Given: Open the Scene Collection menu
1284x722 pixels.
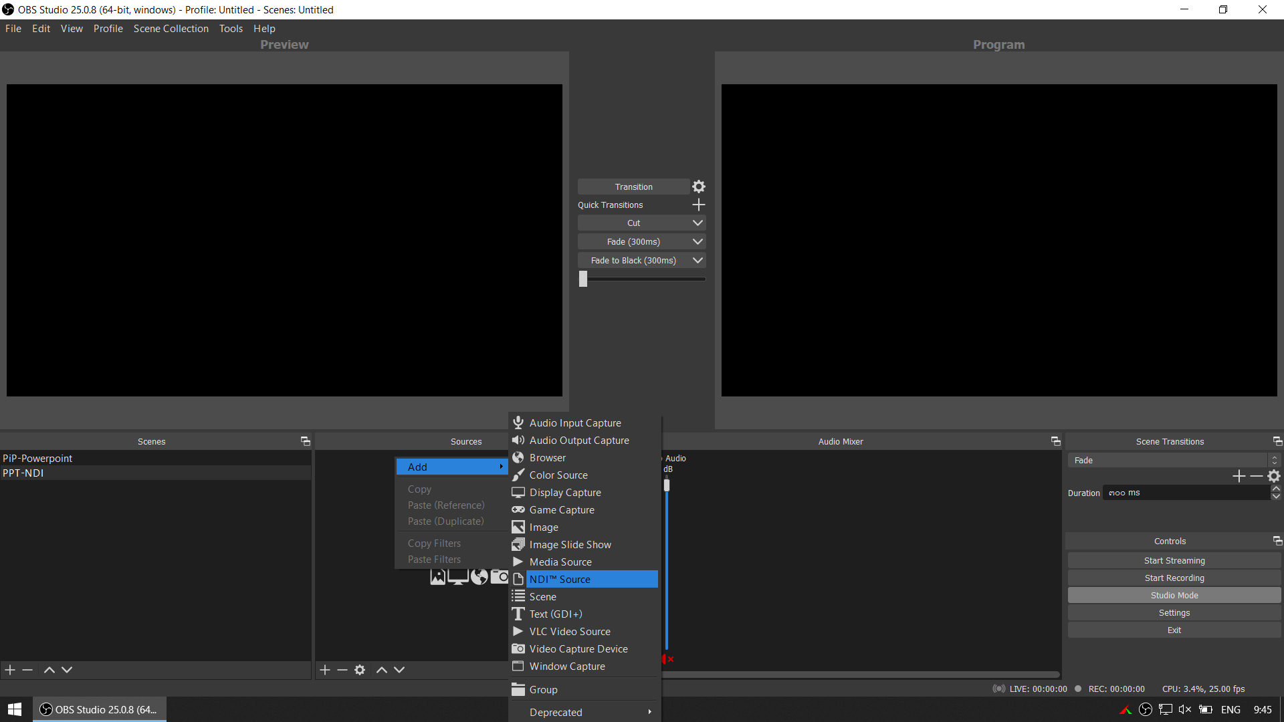Looking at the screenshot, I should point(171,28).
